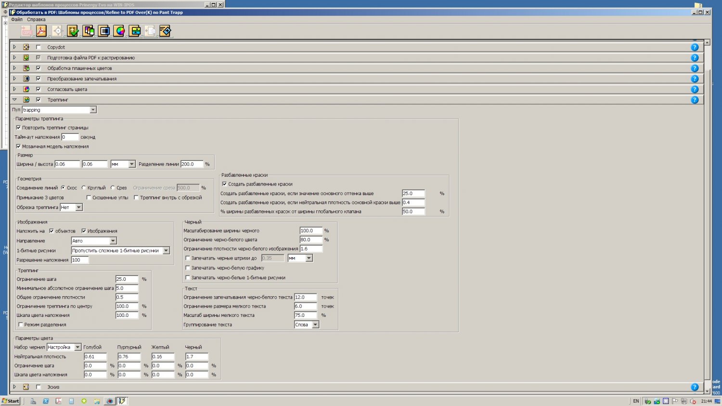Click the EN language indicator in tray
Screen dimensions: 722x406
(636, 401)
